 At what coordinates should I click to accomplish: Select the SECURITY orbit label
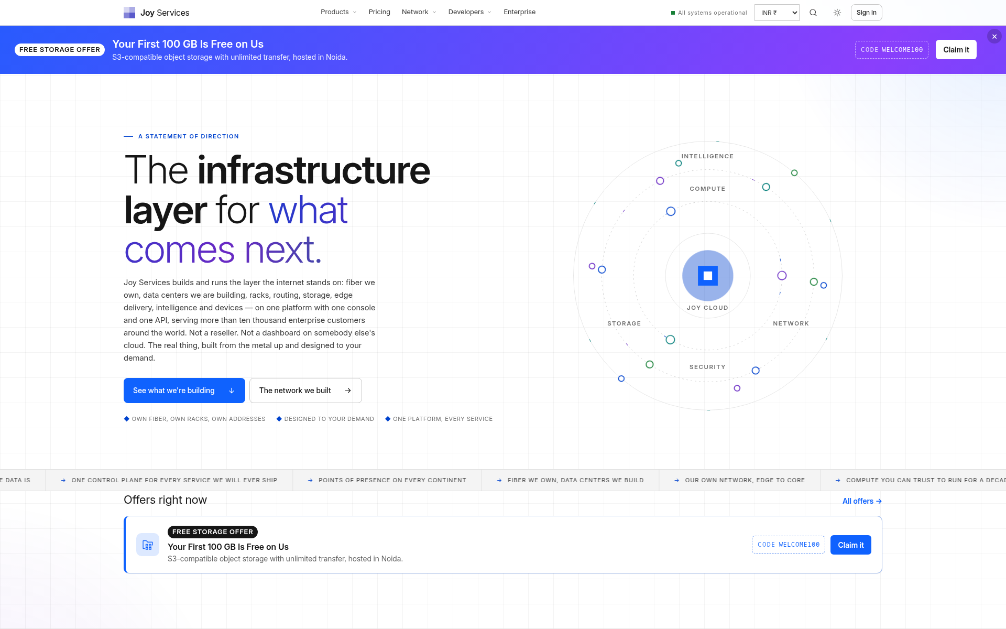[x=707, y=367]
